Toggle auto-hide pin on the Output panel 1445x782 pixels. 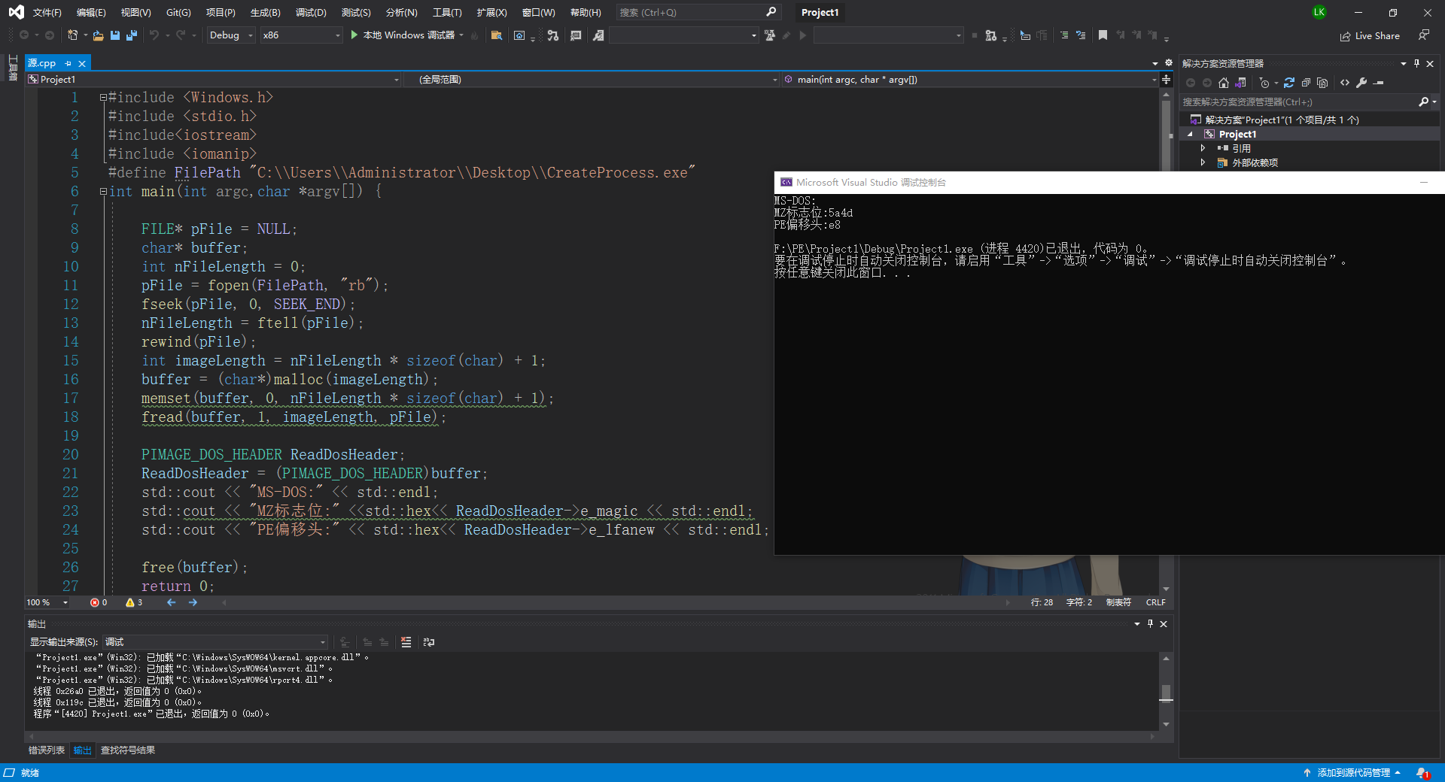point(1150,623)
